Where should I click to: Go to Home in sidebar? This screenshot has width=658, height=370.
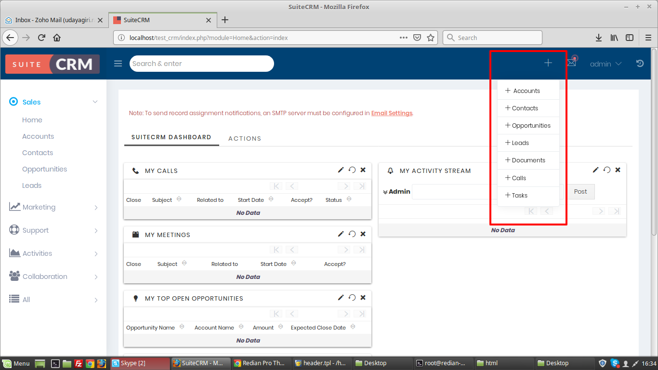(32, 120)
